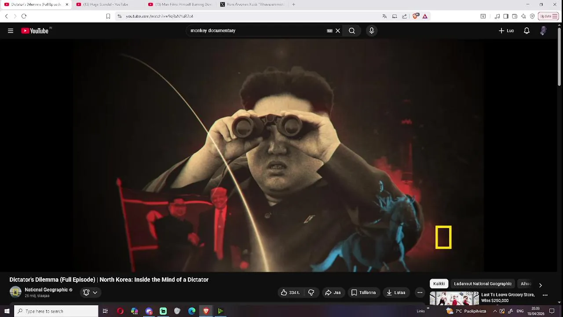This screenshot has height=317, width=563.
Task: Share this page from address bar
Action: pyautogui.click(x=405, y=16)
